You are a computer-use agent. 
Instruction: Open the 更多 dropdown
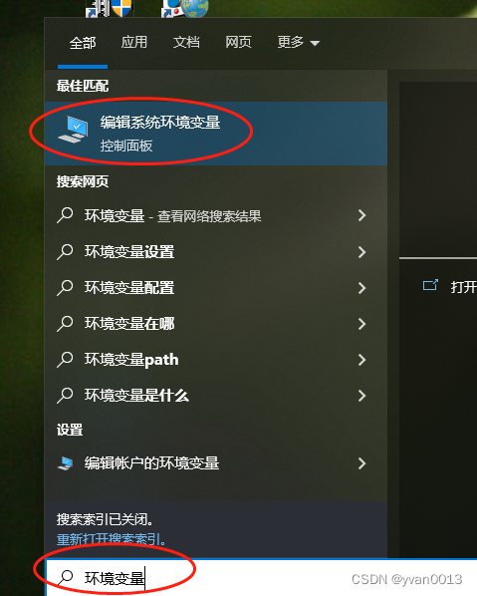point(299,42)
